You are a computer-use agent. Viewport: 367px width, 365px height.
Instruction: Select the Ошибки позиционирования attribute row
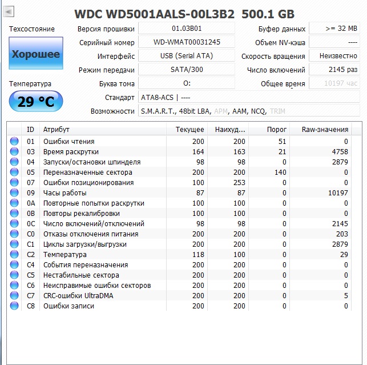tap(179, 183)
